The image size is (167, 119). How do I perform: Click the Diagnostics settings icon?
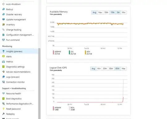[x=3, y=67]
